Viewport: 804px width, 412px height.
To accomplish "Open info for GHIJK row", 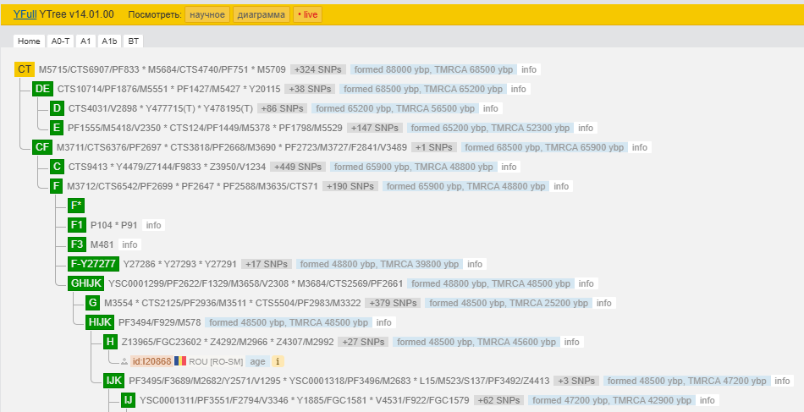I will pyautogui.click(x=586, y=284).
